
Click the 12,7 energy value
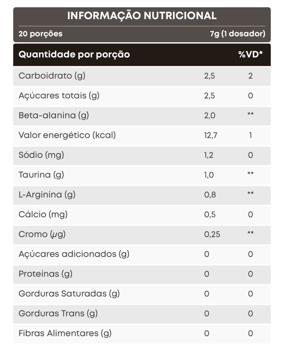pyautogui.click(x=210, y=135)
